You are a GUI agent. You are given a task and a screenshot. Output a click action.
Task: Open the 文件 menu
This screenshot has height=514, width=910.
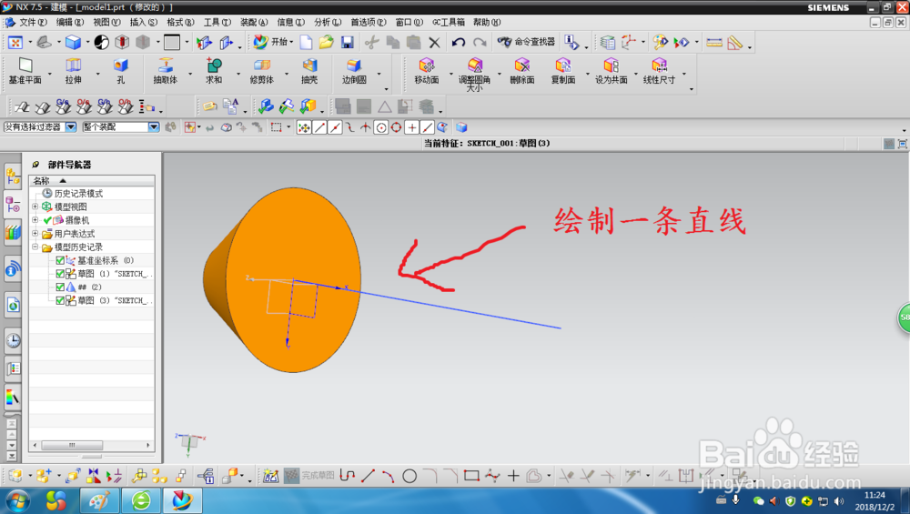point(33,22)
